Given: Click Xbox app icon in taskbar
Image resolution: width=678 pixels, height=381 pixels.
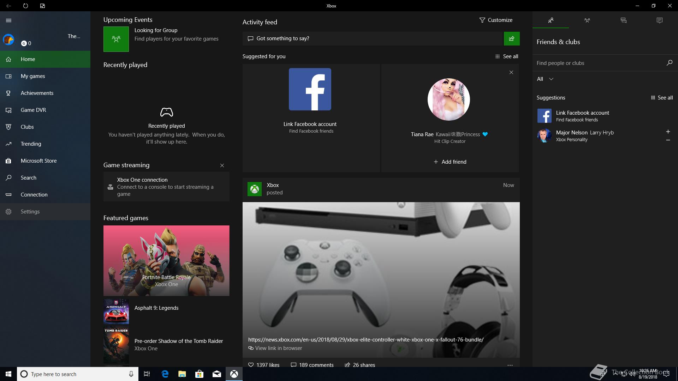Looking at the screenshot, I should click(234, 374).
